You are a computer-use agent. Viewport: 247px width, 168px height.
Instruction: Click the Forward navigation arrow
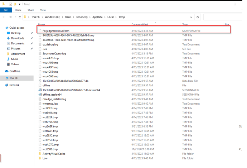pyautogui.click(x=10, y=17)
